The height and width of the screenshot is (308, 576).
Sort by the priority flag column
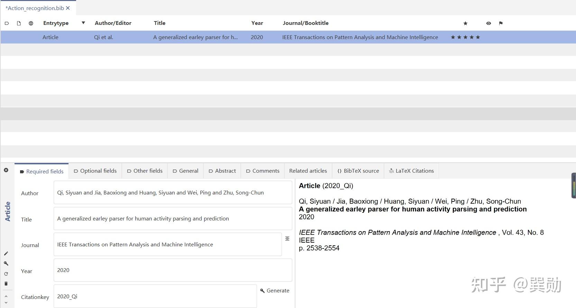tap(501, 23)
